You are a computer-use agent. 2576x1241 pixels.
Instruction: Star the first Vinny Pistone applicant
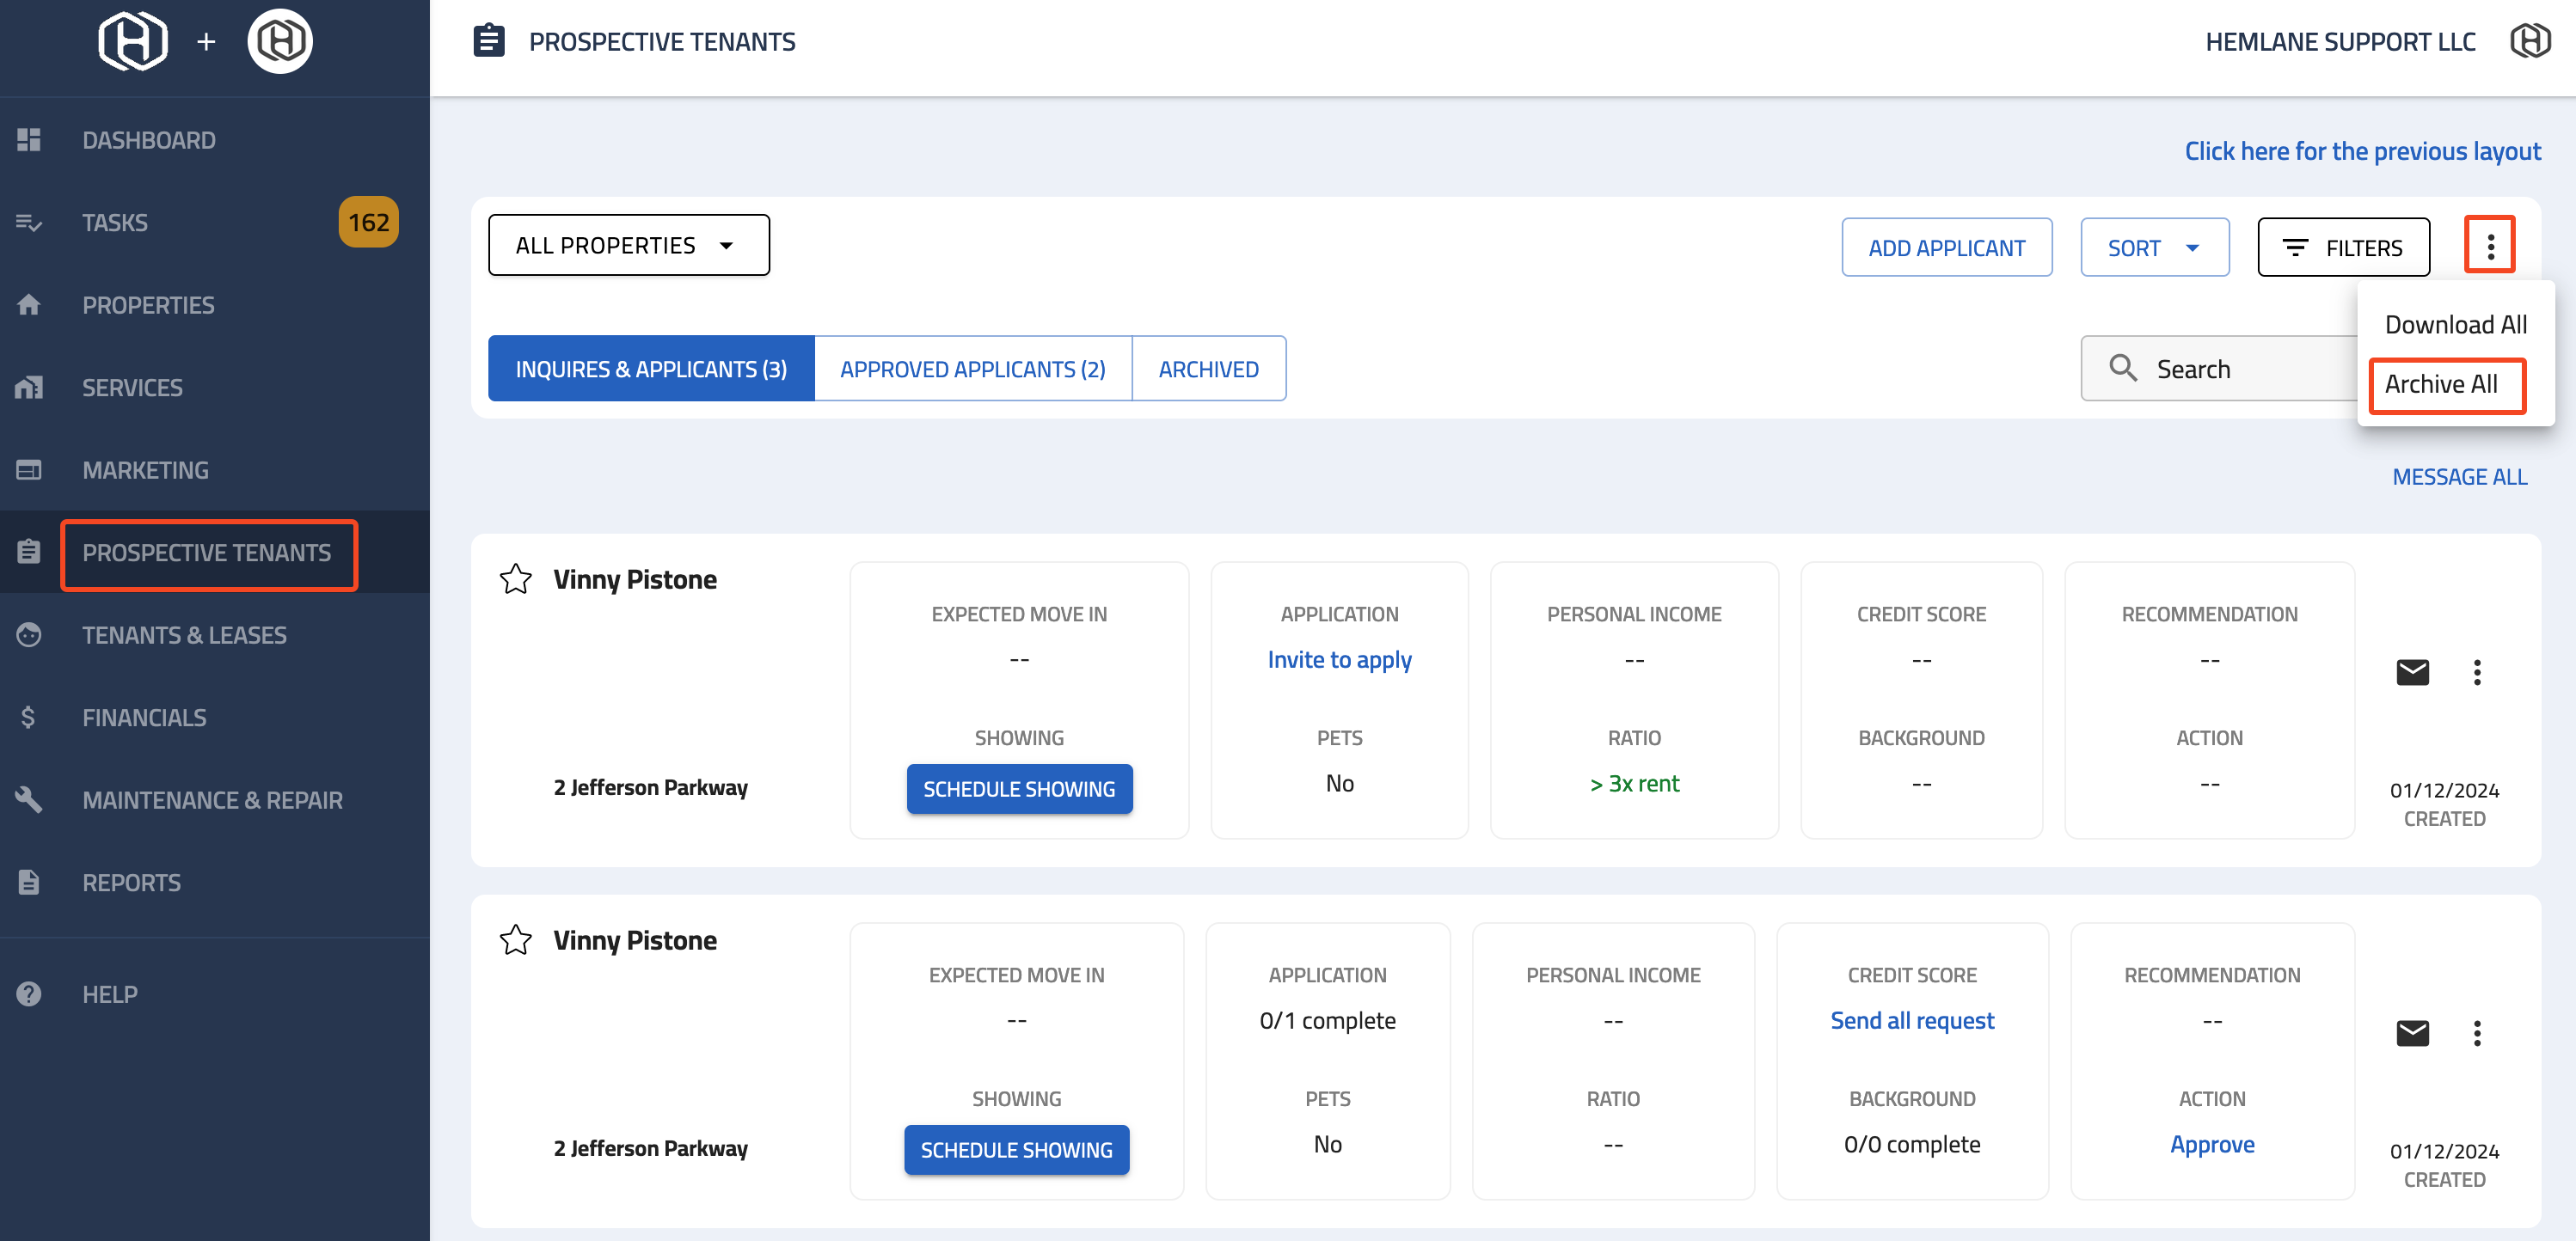coord(516,578)
